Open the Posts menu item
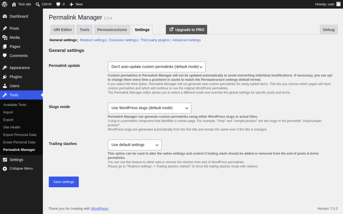The image size is (343, 214). click(x=21, y=28)
